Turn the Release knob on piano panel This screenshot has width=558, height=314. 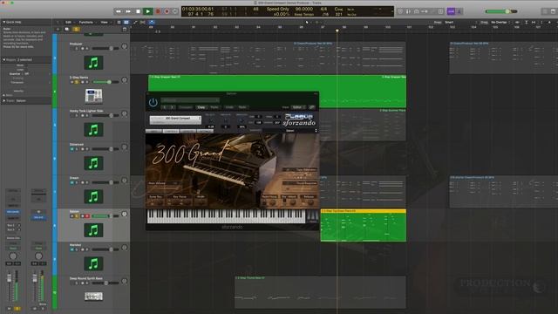click(310, 202)
